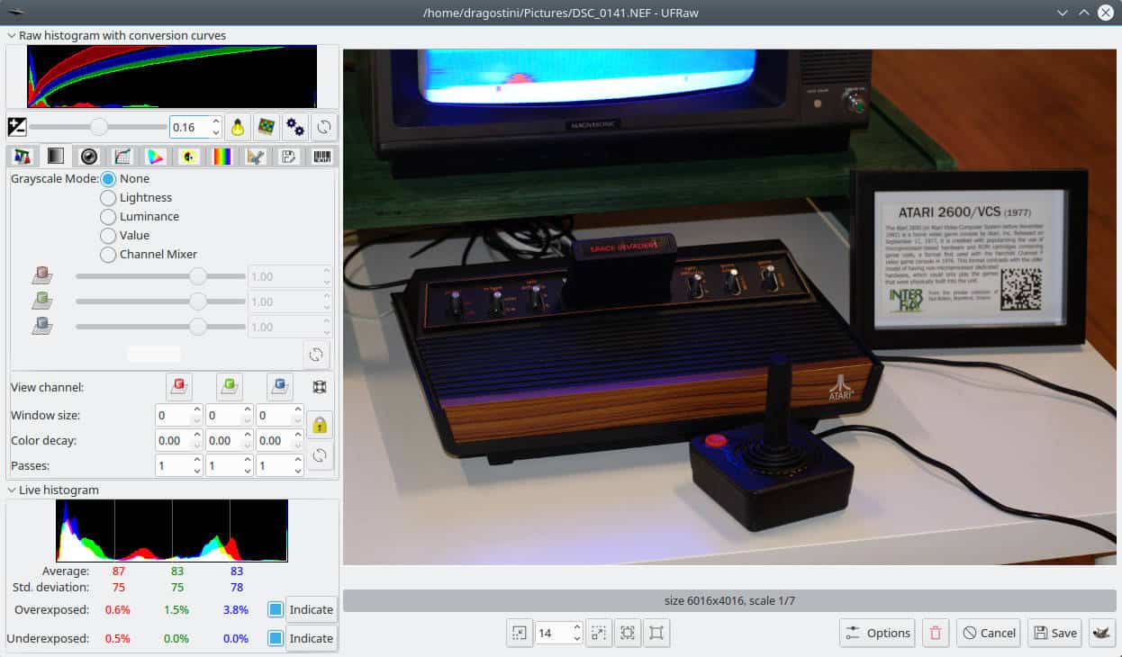The width and height of the screenshot is (1122, 657).
Task: Click the red delete trash button
Action: [936, 633]
